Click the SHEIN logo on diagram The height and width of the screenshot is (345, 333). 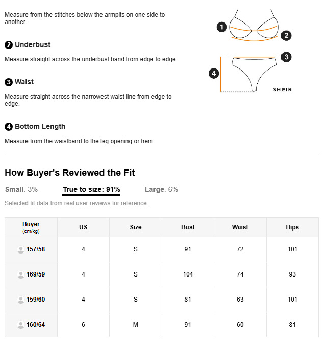pos(283,90)
